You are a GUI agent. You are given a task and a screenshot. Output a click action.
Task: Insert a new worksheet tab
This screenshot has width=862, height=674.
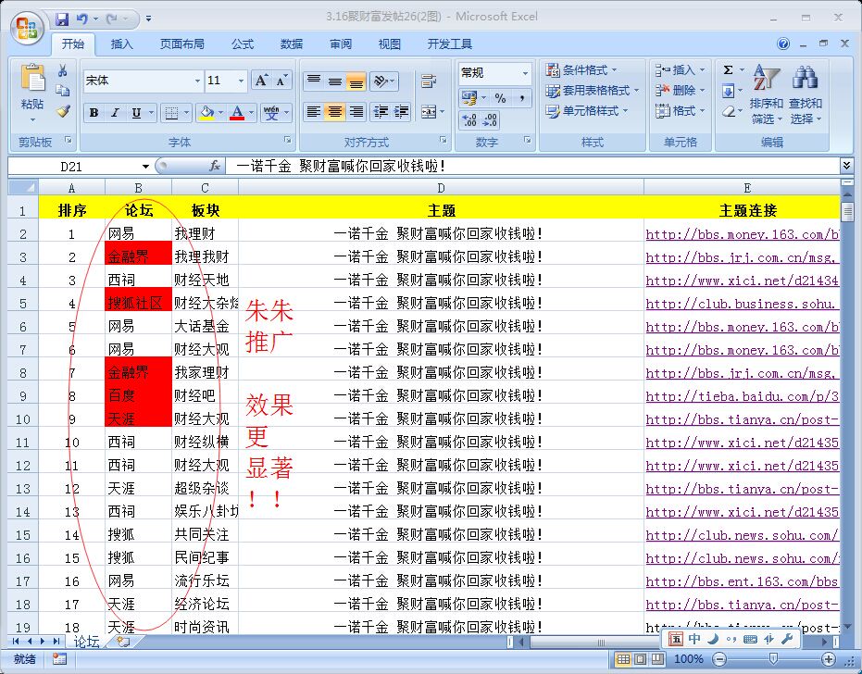pos(124,642)
